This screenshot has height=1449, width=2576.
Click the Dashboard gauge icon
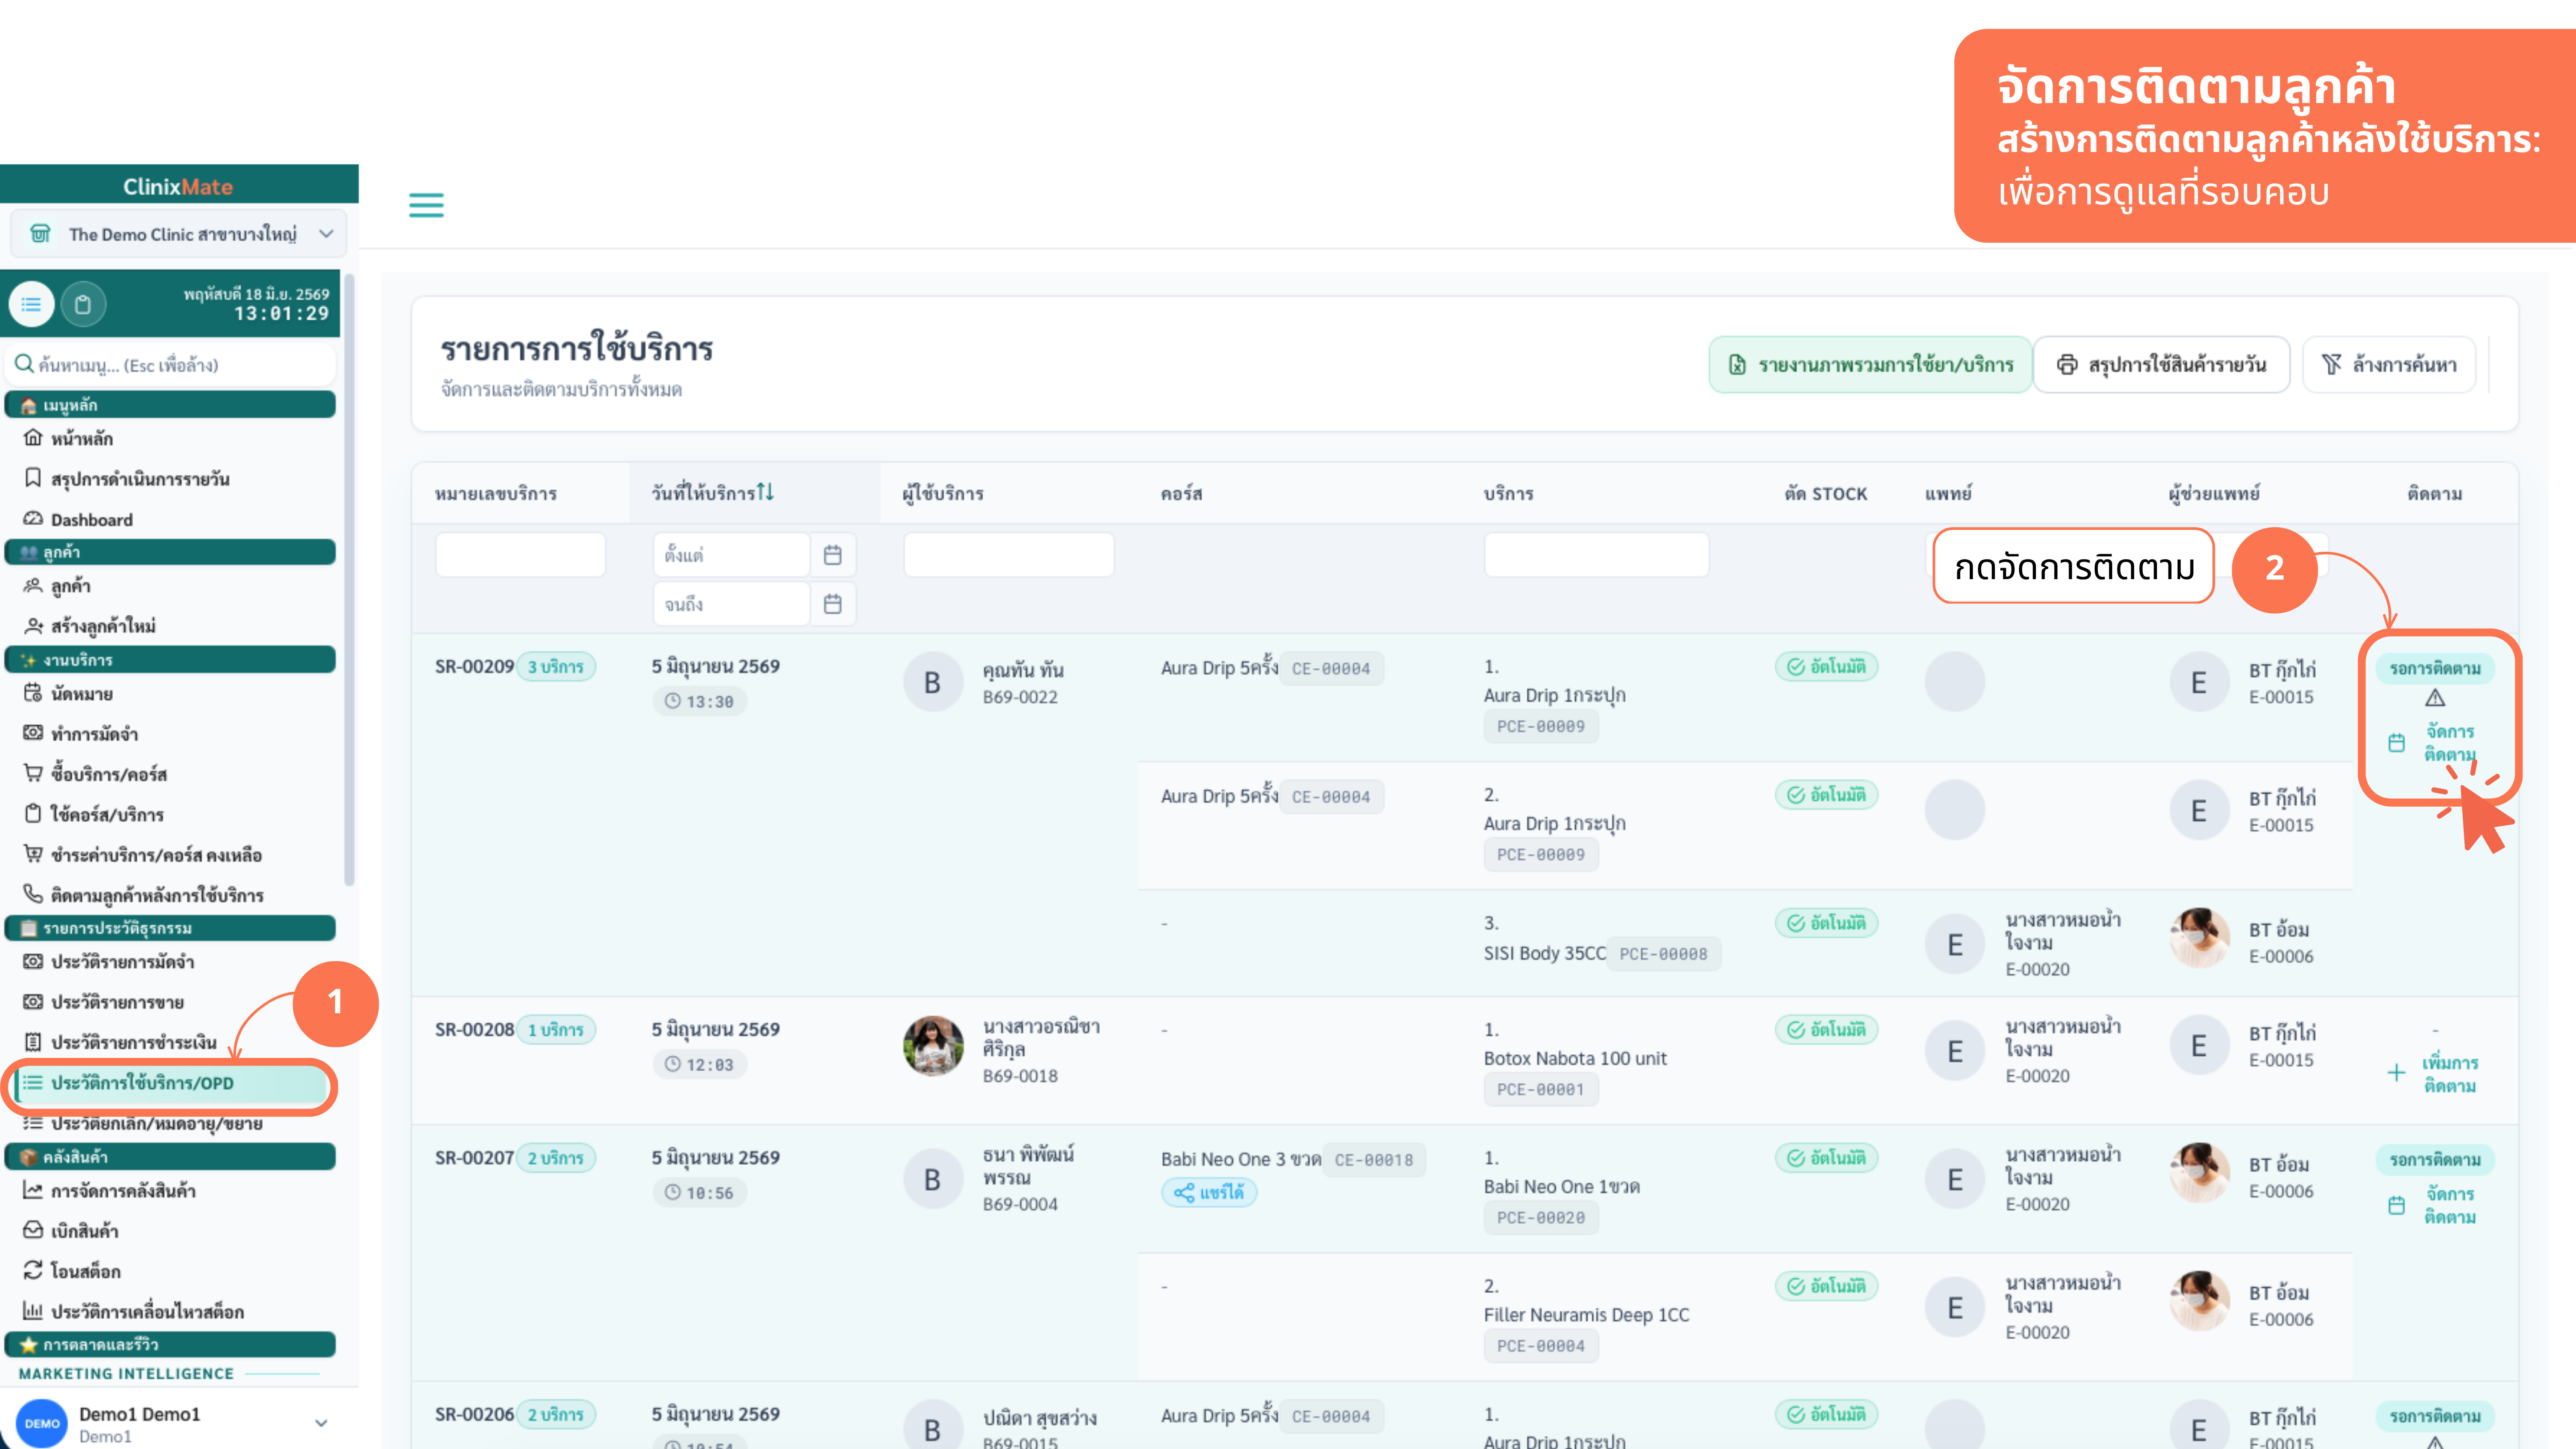[x=33, y=519]
